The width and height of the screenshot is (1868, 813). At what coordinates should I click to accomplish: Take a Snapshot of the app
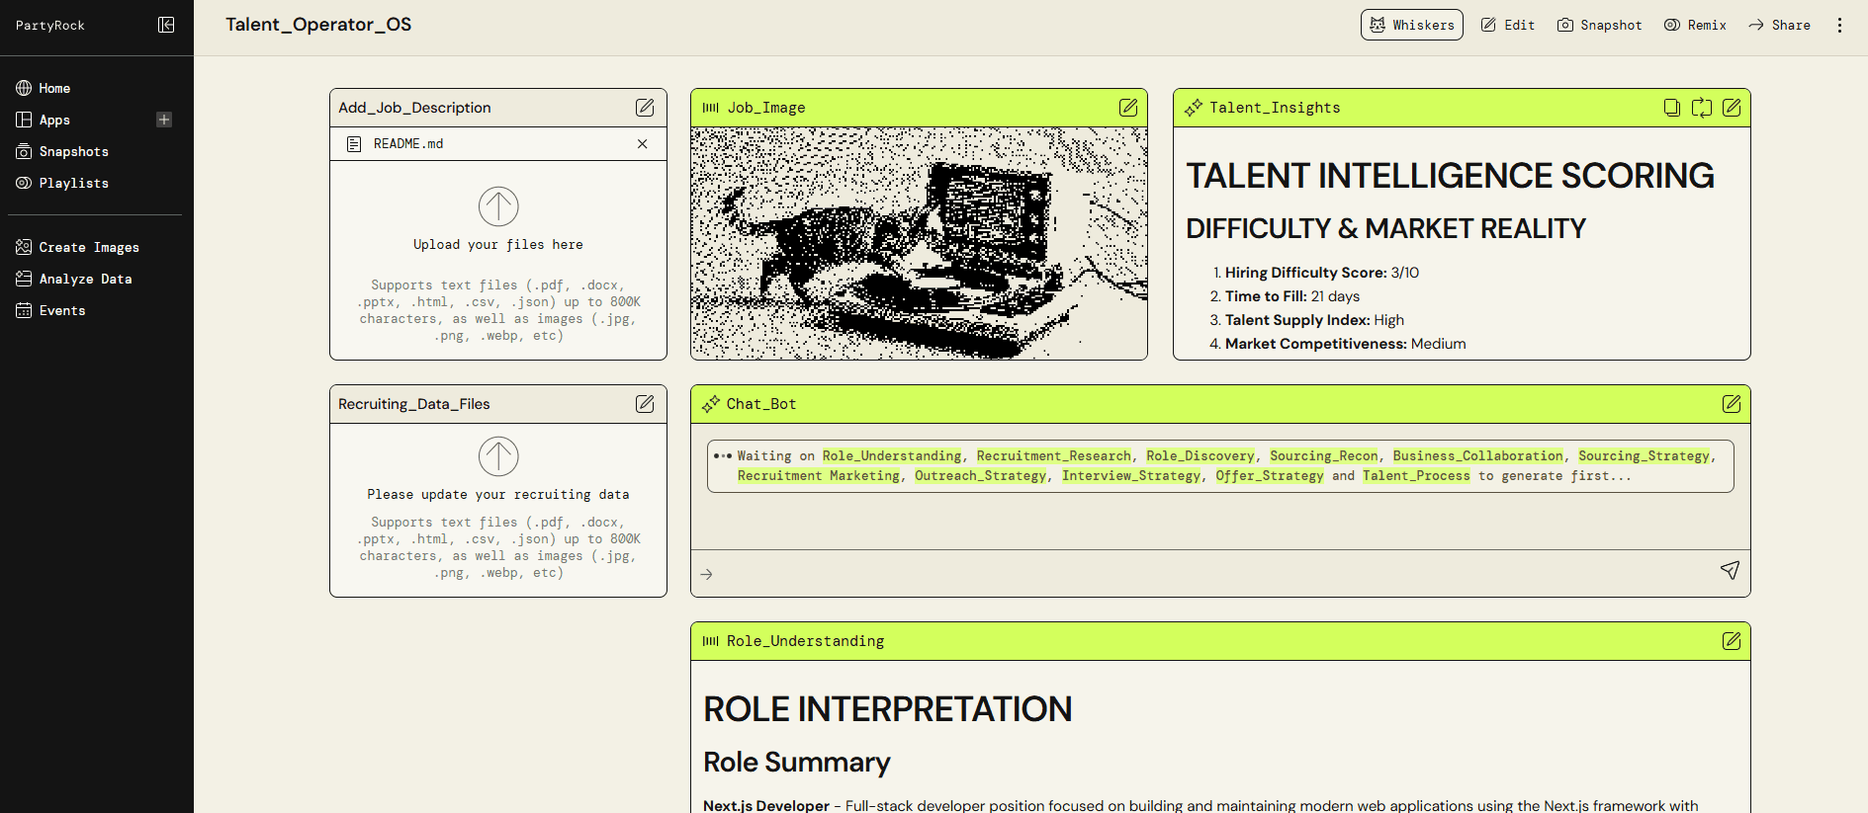click(1599, 25)
